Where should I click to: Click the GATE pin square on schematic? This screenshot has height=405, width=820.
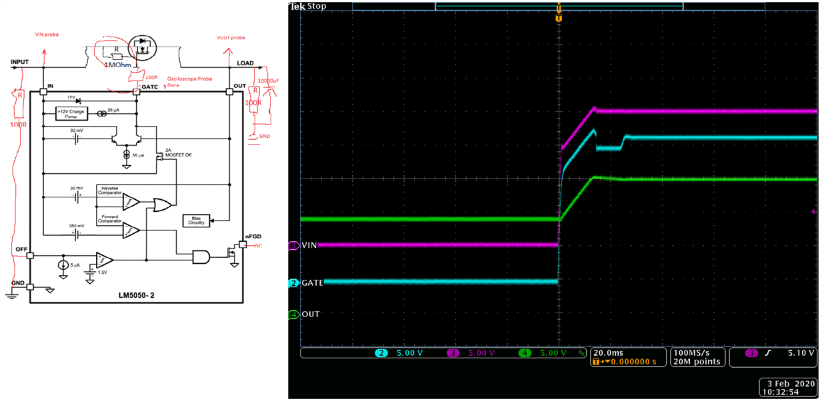(136, 91)
